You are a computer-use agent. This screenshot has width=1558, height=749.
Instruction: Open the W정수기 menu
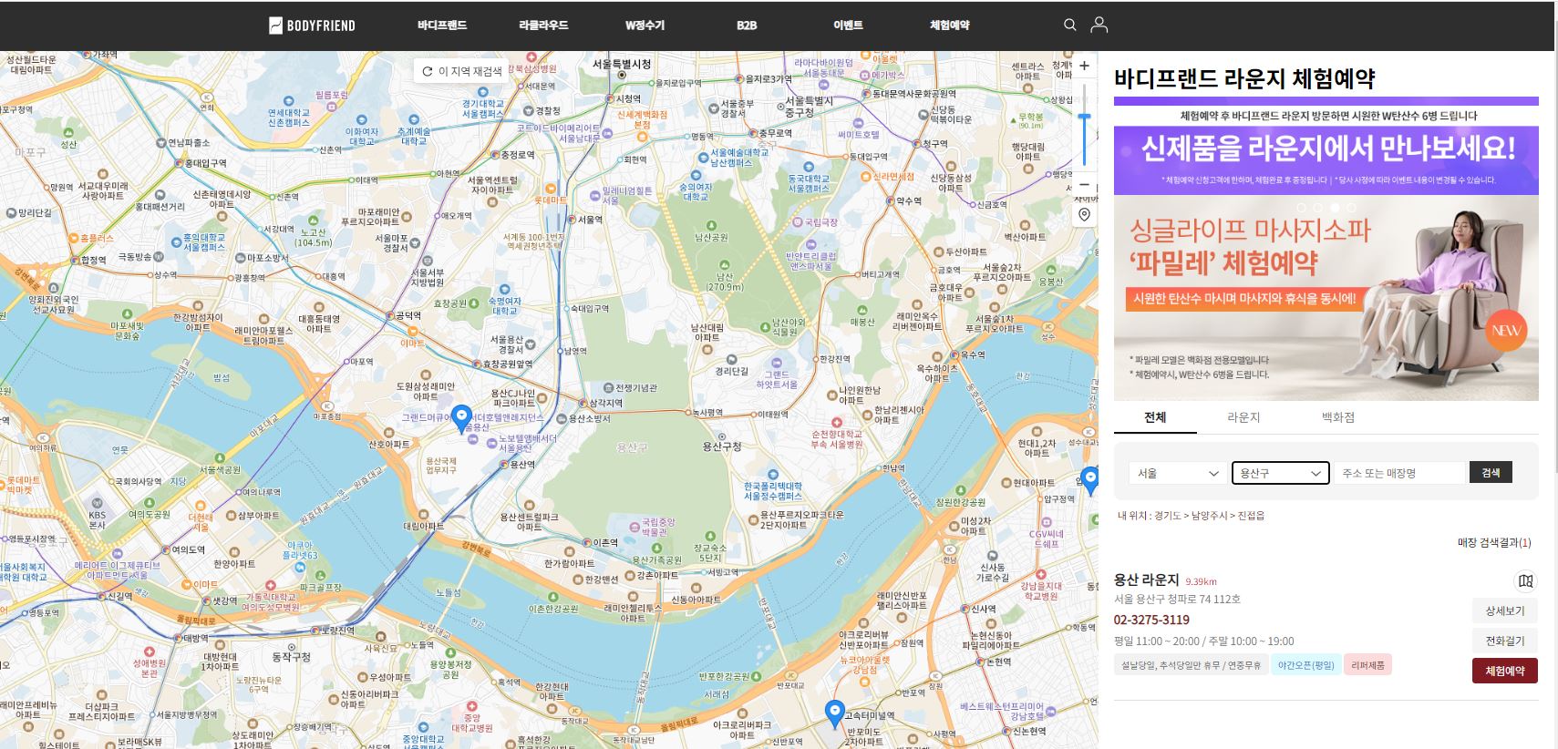pyautogui.click(x=645, y=26)
